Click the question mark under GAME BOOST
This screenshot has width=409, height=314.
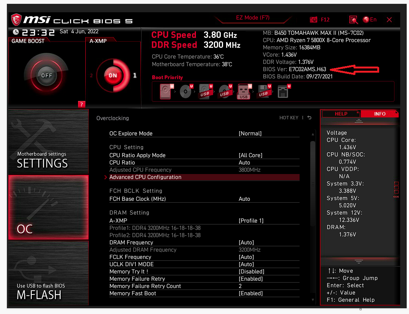pos(81,104)
